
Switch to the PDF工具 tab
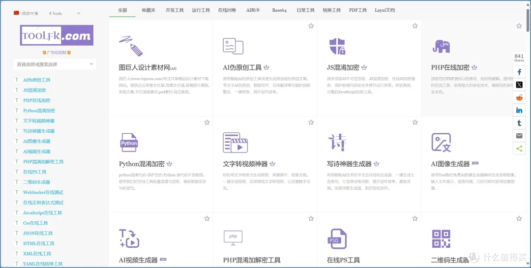click(358, 10)
